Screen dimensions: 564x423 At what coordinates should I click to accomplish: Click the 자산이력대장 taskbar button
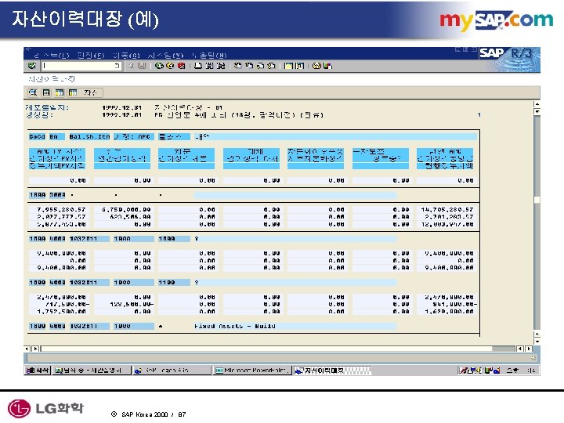pos(332,370)
